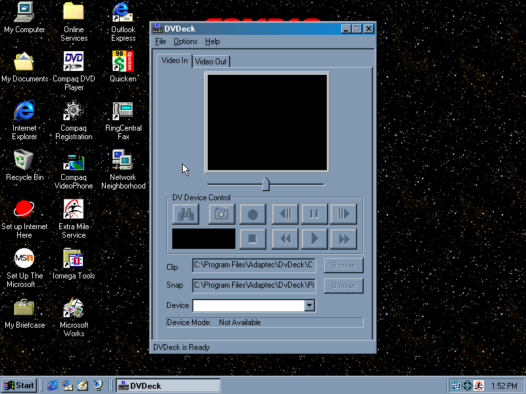Image resolution: width=526 pixels, height=394 pixels.
Task: Close the DVDeck window
Action: click(x=369, y=29)
